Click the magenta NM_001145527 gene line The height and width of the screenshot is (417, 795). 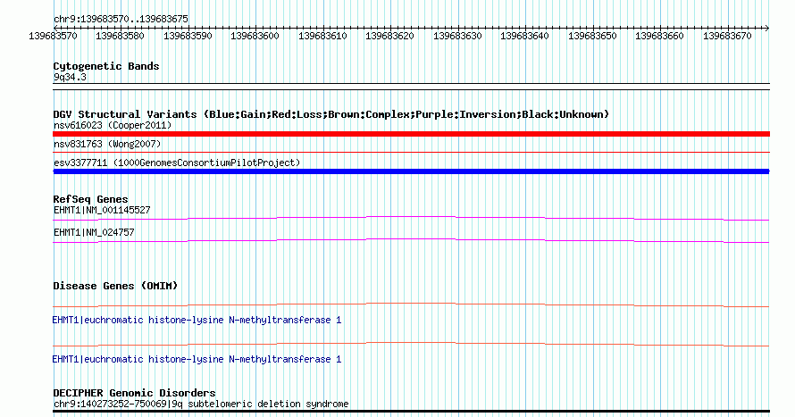(x=411, y=219)
